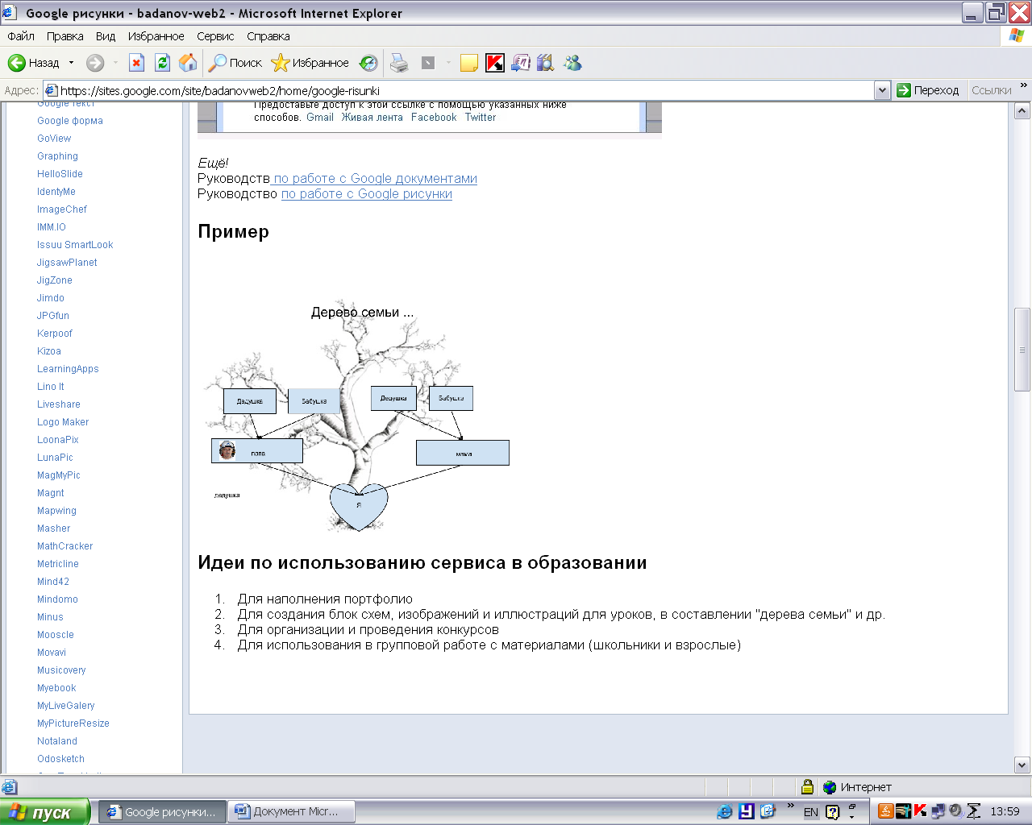Image resolution: width=1032 pixels, height=825 pixels.
Task: Click the Stop loading icon
Action: click(x=137, y=63)
